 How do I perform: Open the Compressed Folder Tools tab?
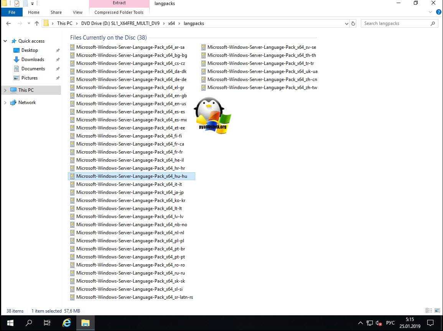coord(119,12)
